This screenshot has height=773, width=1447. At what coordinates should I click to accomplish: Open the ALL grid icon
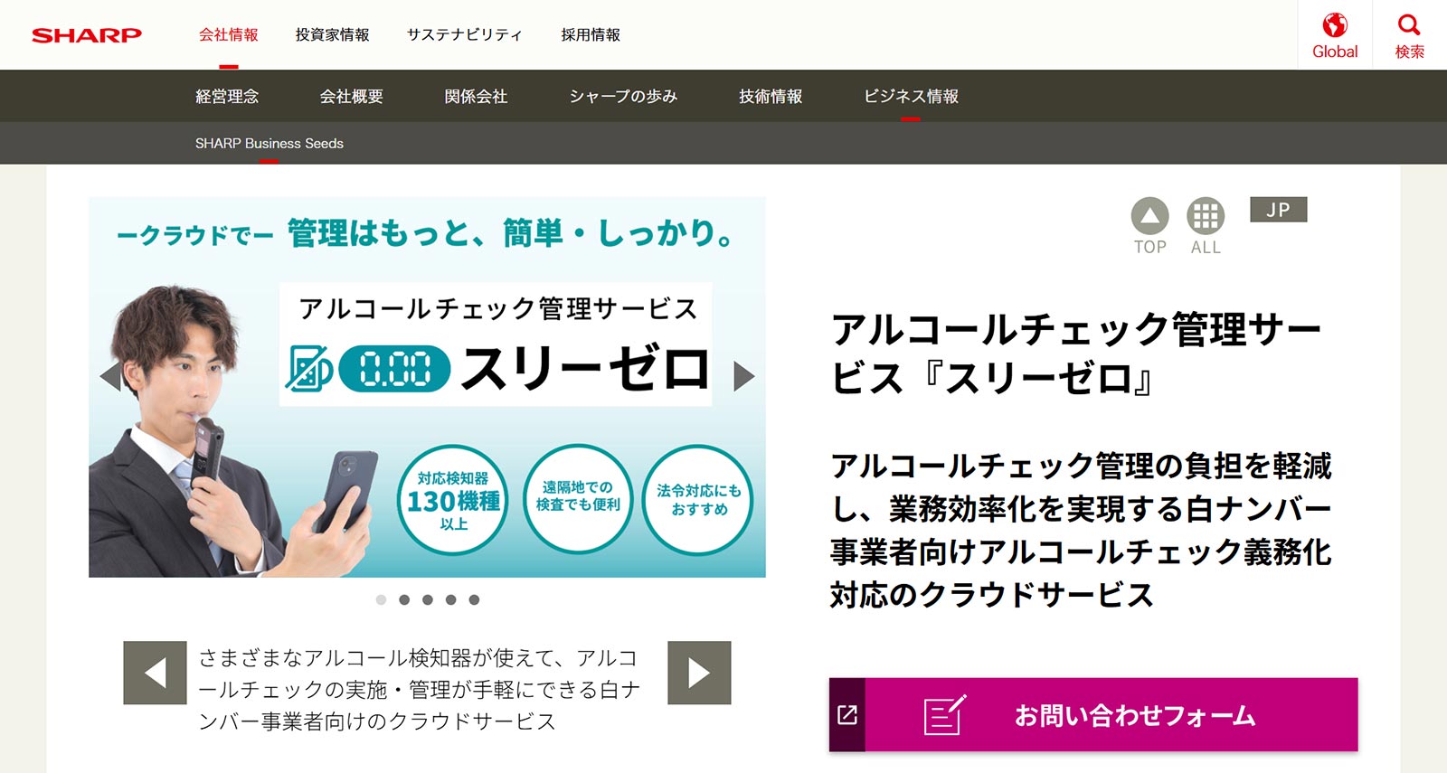(x=1206, y=216)
